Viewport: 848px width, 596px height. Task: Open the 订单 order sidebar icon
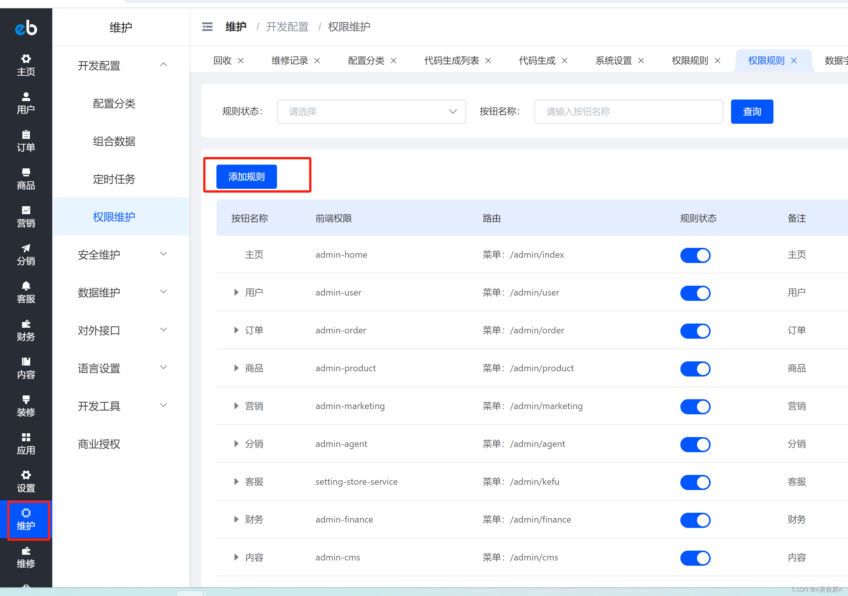(26, 141)
